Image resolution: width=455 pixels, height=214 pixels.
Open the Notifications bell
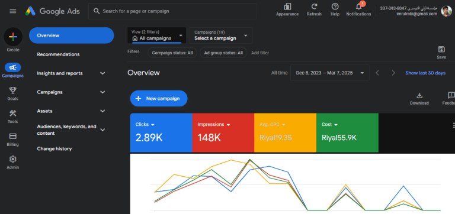pos(358,7)
